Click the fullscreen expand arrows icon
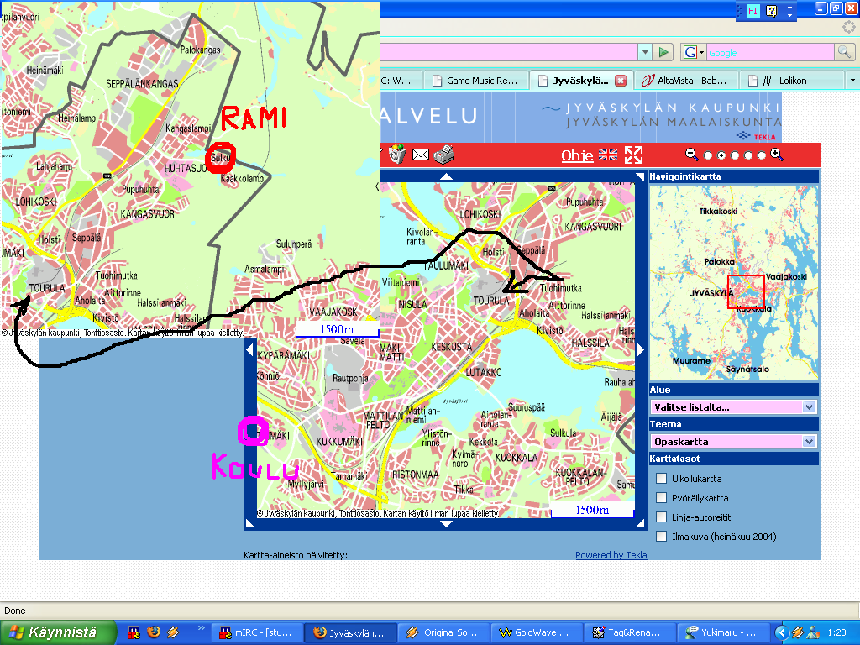 pos(633,155)
